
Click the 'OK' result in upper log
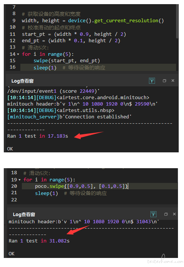pos(10,149)
